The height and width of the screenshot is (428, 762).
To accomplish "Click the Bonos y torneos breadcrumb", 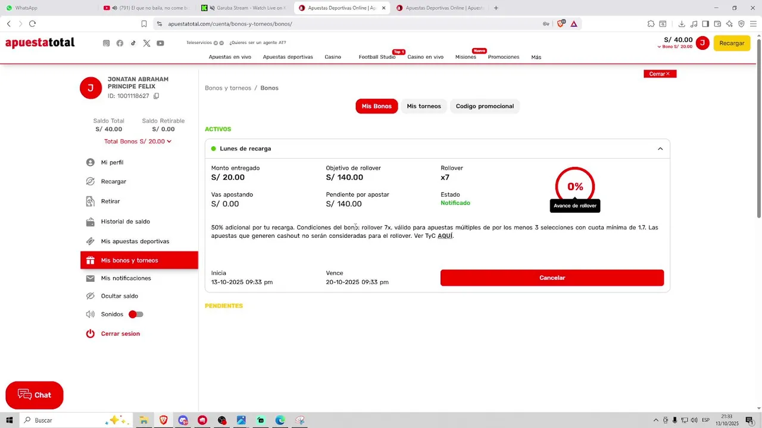I will click(228, 88).
